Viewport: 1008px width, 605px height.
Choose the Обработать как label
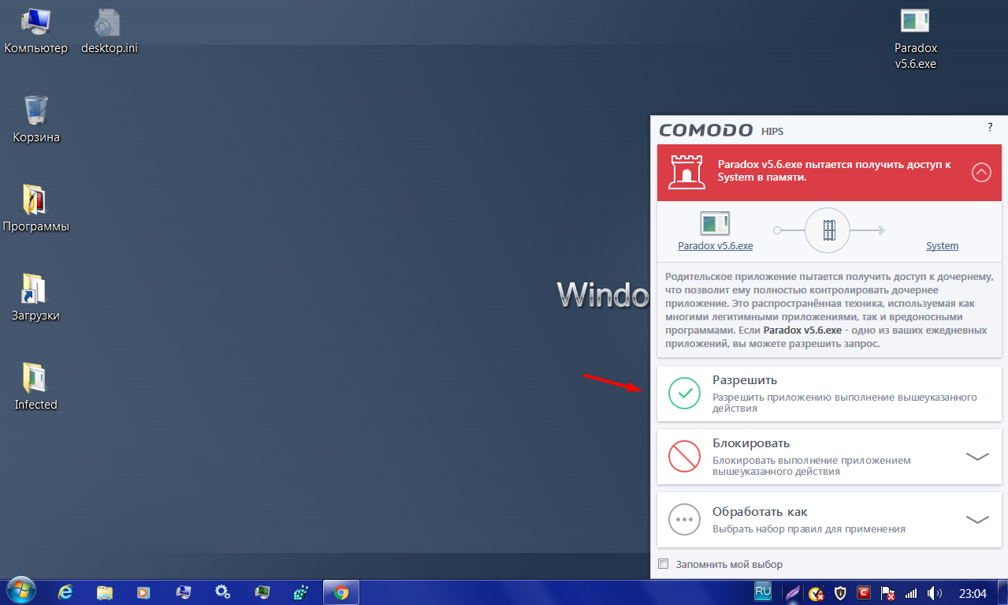[x=760, y=512]
